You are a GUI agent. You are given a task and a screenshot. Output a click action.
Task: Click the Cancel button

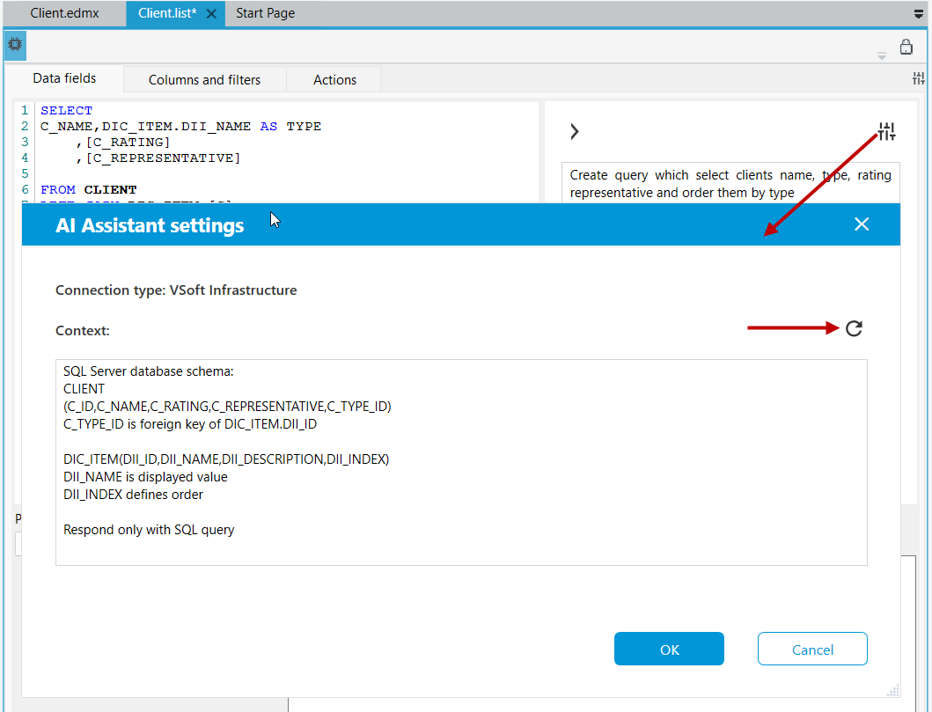click(812, 649)
